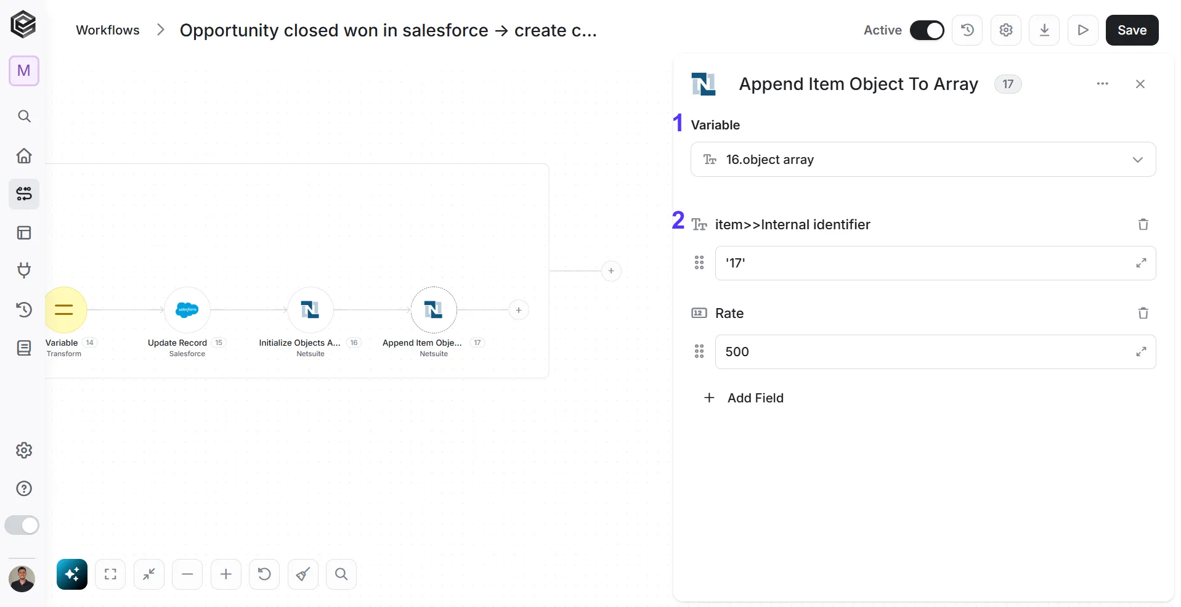Expand the '17' field editor
Image resolution: width=1181 pixels, height=607 pixels.
pyautogui.click(x=1141, y=263)
